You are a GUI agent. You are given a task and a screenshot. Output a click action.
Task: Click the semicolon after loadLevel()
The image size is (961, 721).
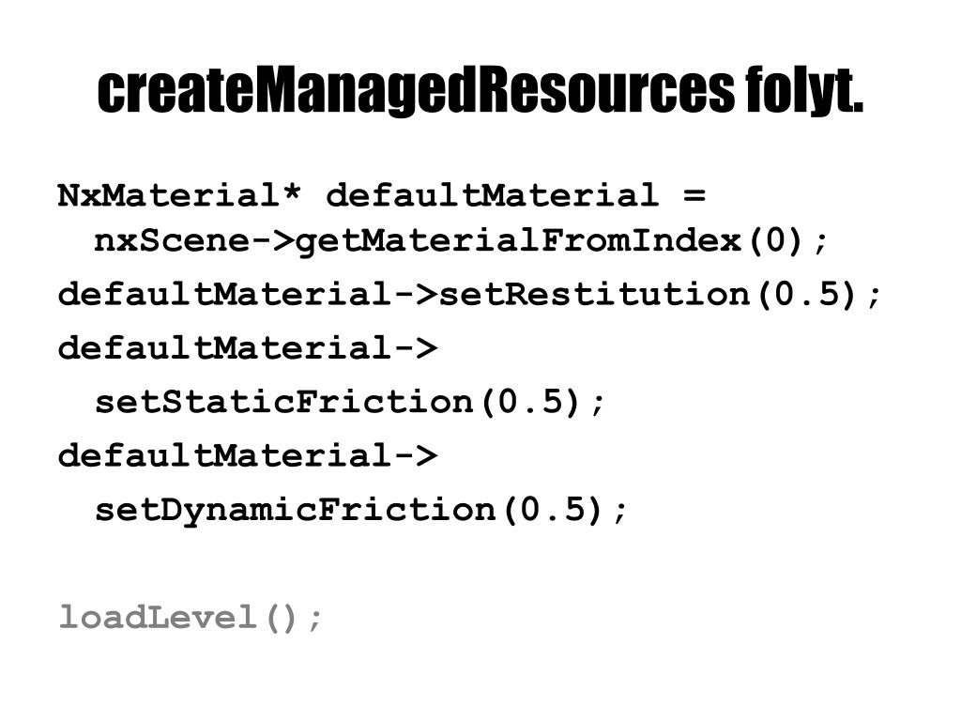pyautogui.click(x=315, y=619)
